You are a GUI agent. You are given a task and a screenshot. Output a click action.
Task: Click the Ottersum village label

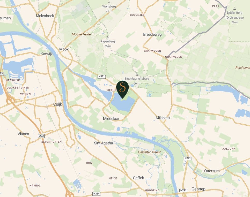click(x=212, y=171)
